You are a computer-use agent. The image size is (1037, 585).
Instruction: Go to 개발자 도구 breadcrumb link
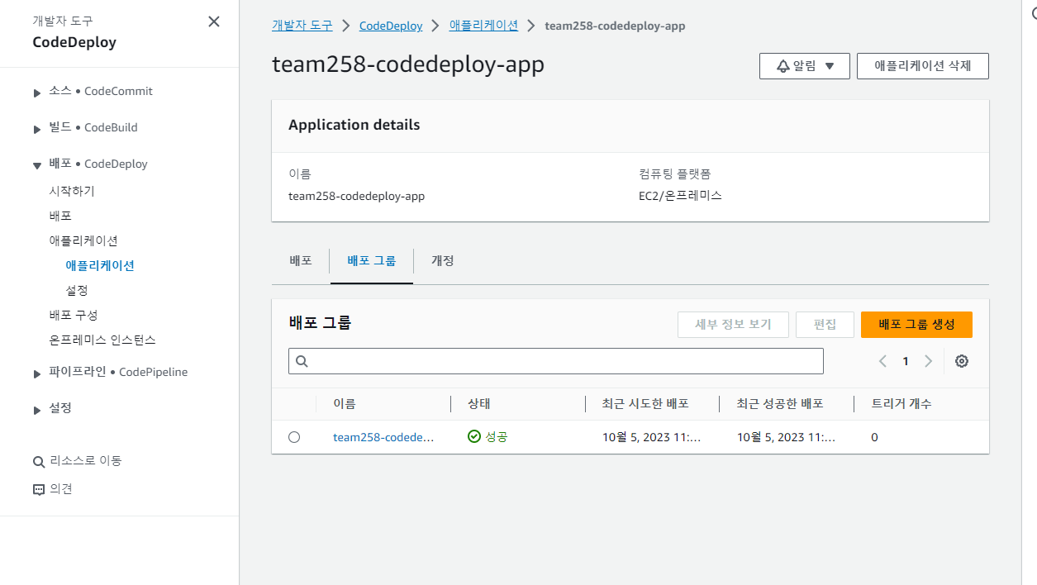[x=302, y=26]
